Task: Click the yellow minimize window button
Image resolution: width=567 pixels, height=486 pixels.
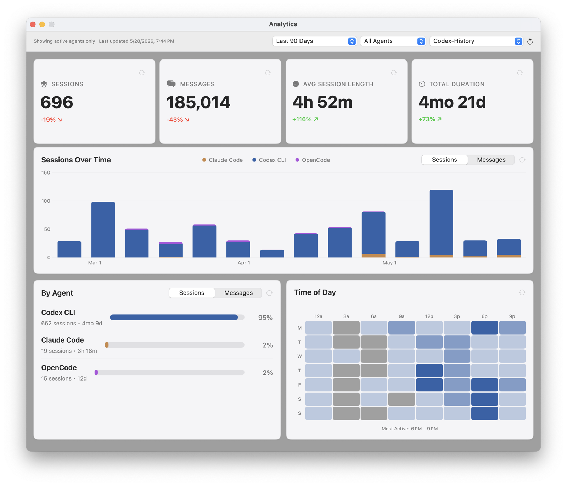Action: (x=42, y=24)
